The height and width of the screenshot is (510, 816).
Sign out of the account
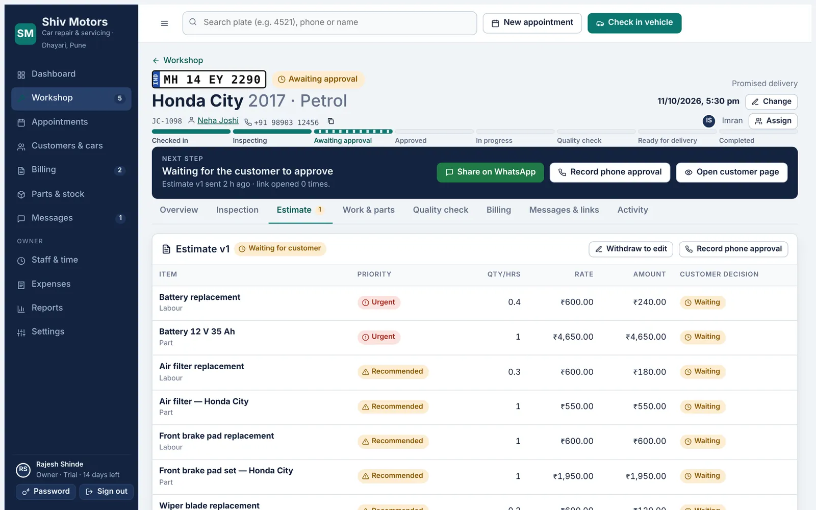point(106,492)
